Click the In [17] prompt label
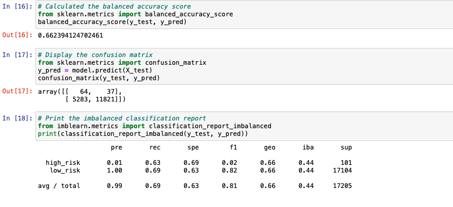Screen dimensions: 453x207 pos(17,55)
